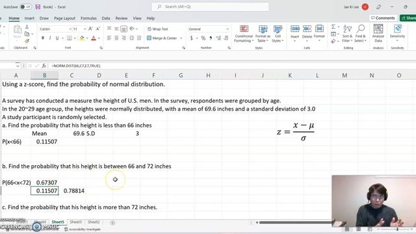Expand Find & Select menu
This screenshot has height=234, width=416.
[360, 34]
